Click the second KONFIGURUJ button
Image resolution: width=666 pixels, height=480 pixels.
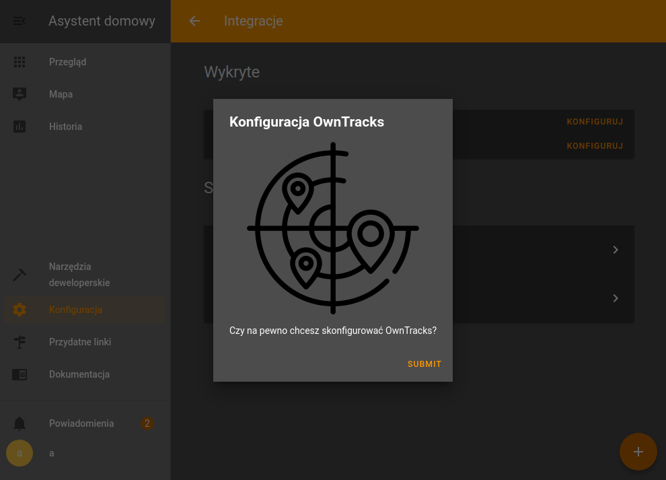[595, 146]
